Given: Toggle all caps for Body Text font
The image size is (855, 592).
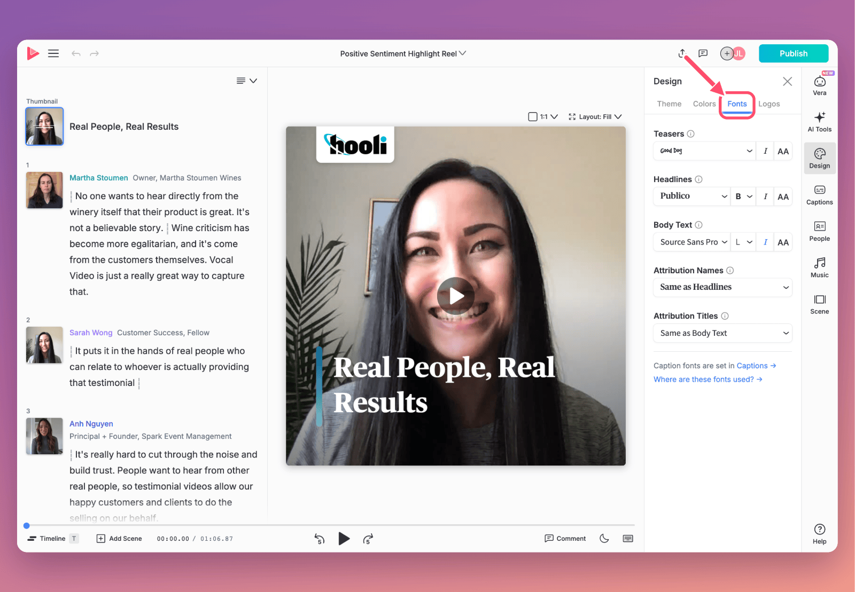Looking at the screenshot, I should 783,242.
